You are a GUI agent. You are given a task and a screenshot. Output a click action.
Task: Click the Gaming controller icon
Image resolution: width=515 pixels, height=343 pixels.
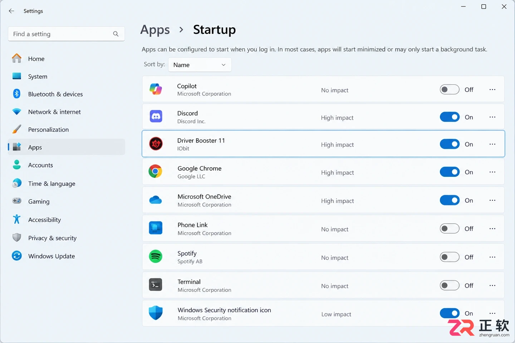tap(17, 201)
